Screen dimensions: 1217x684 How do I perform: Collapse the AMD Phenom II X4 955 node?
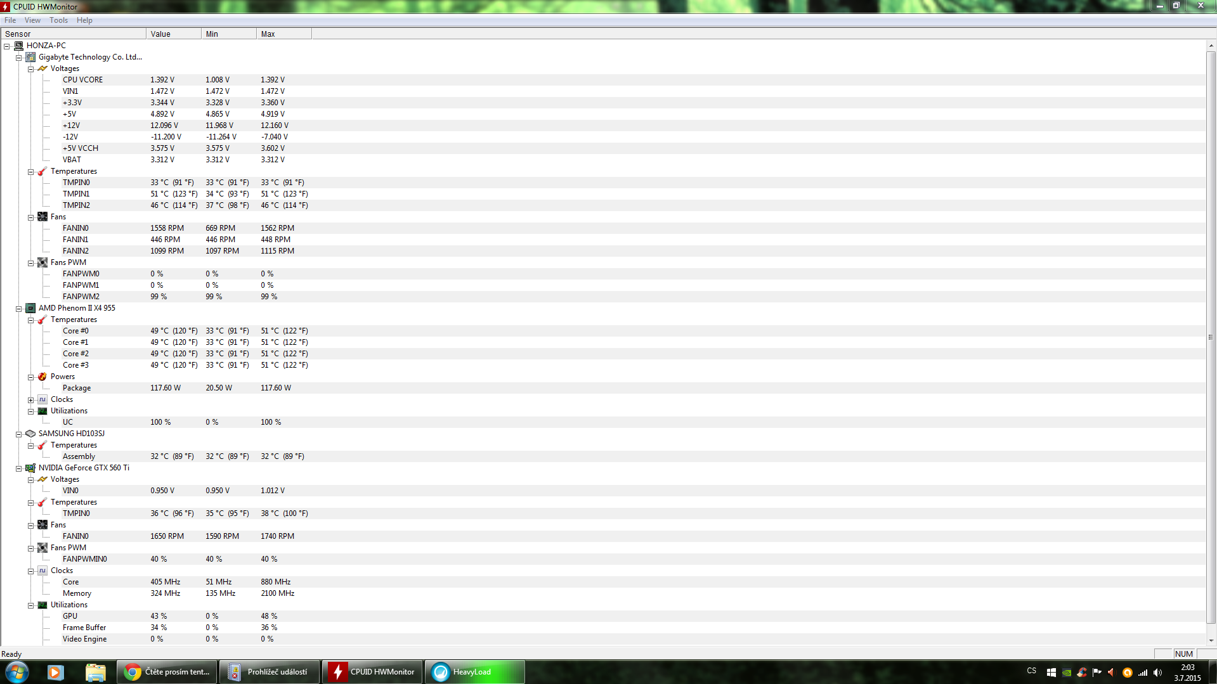click(x=19, y=309)
